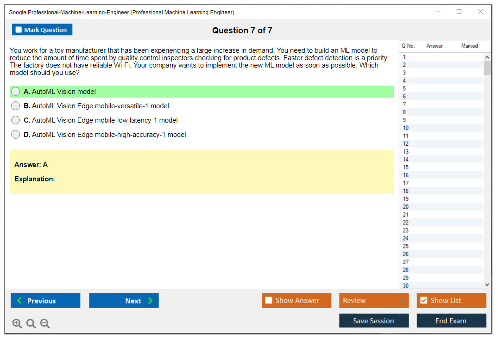
Task: Advance with the Next button
Action: tap(124, 301)
